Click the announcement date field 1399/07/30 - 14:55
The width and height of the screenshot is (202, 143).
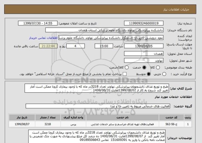tap(38, 23)
